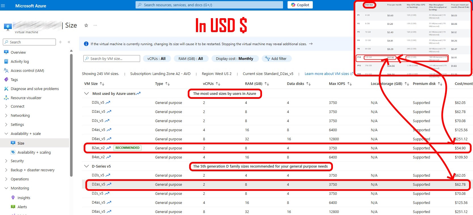
Task: Sort by VM Size column arrows
Action: point(102,84)
